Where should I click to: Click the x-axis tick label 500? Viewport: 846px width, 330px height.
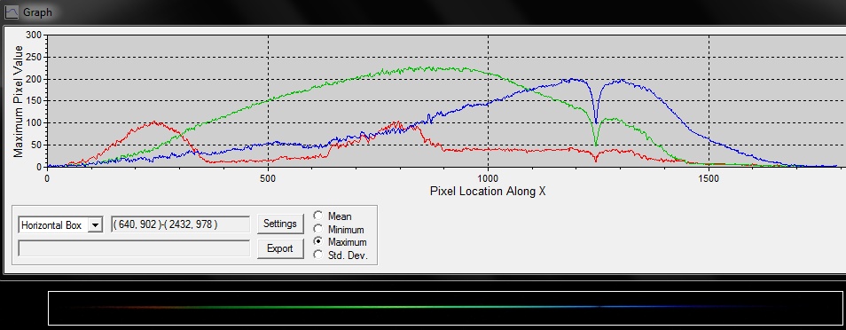click(x=268, y=177)
